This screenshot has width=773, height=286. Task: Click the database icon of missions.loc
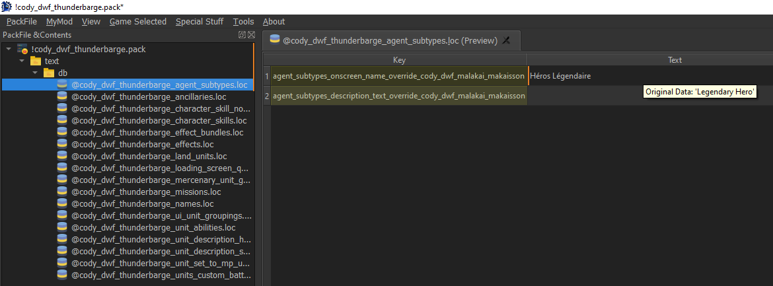coord(61,192)
